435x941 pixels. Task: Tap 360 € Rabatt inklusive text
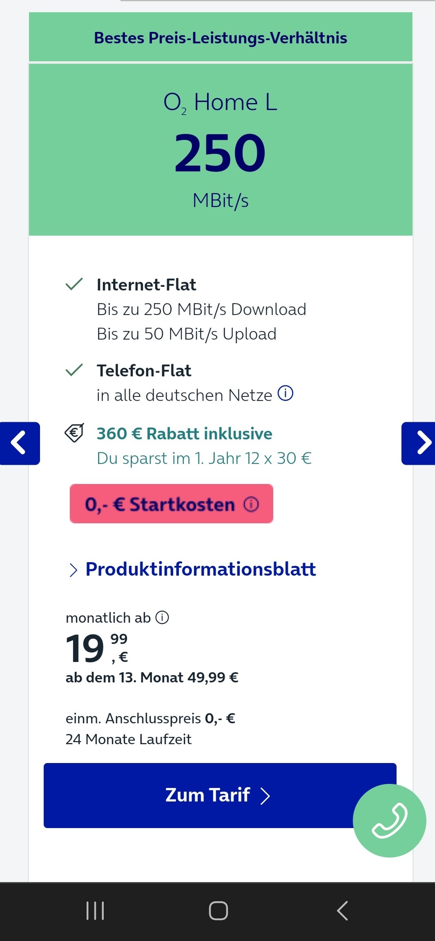pos(185,433)
